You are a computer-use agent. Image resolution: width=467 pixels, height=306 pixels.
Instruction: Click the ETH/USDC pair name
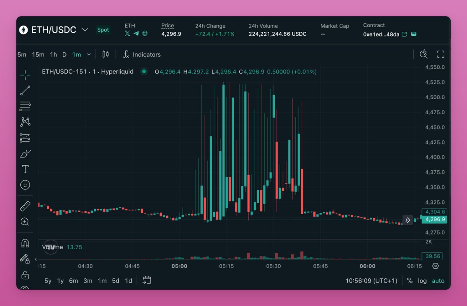coord(54,30)
